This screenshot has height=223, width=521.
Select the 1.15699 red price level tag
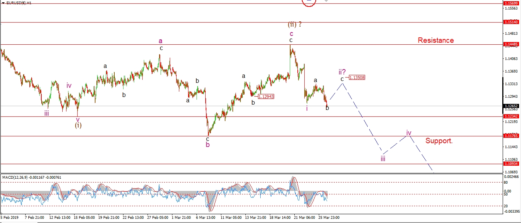(x=511, y=3)
